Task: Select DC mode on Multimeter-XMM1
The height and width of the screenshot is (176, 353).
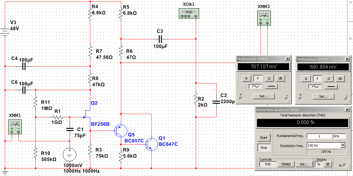Action: [x=272, y=86]
